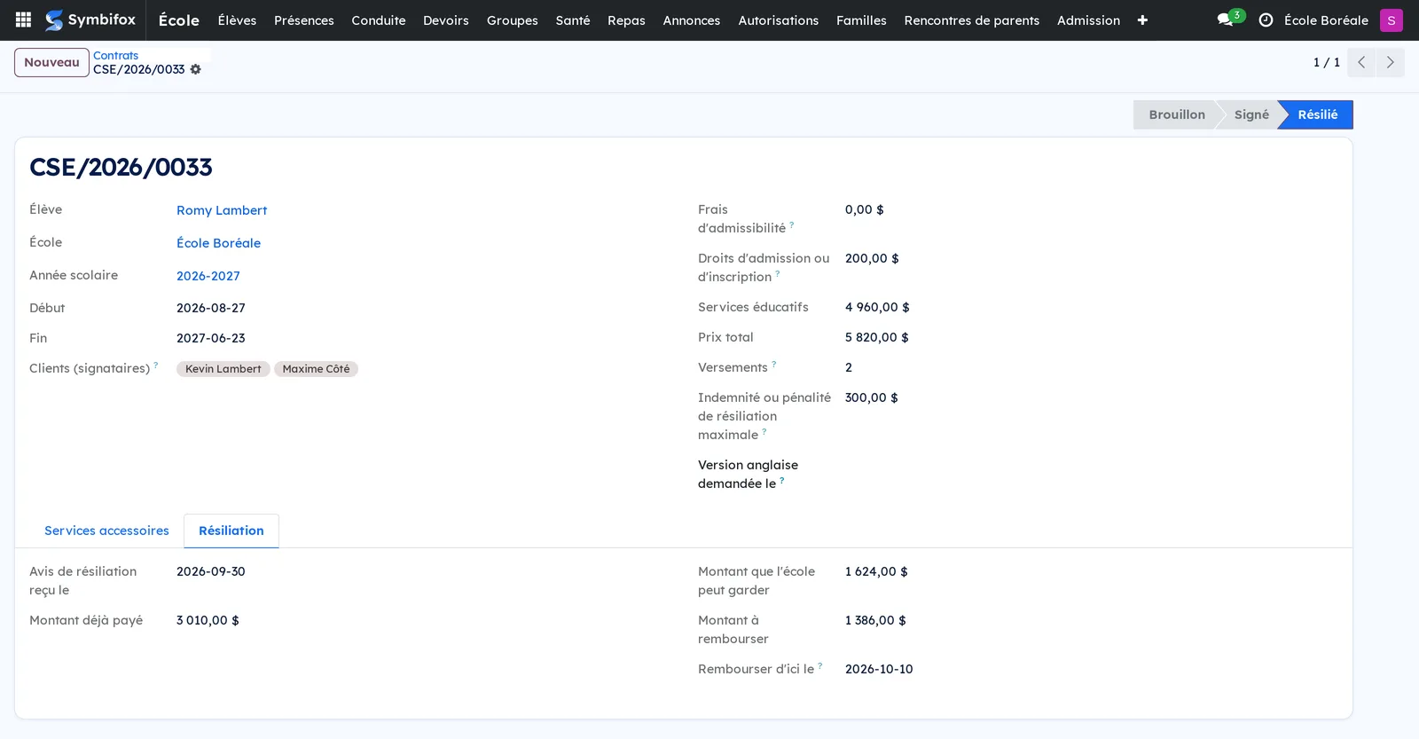Open the user avatar menu
This screenshot has height=739, width=1419.
[x=1391, y=20]
